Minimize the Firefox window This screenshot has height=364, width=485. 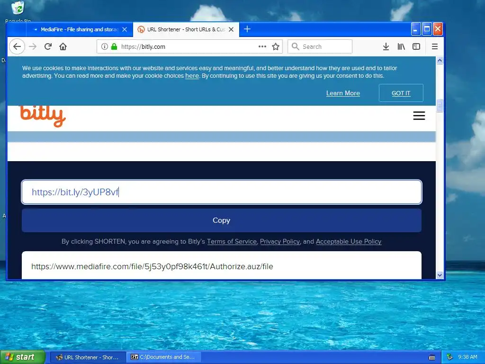coord(415,29)
